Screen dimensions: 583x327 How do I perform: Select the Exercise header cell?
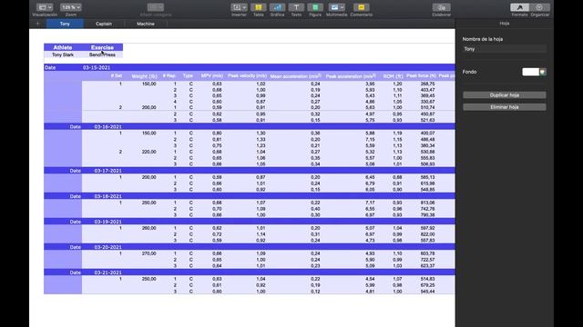(x=102, y=47)
